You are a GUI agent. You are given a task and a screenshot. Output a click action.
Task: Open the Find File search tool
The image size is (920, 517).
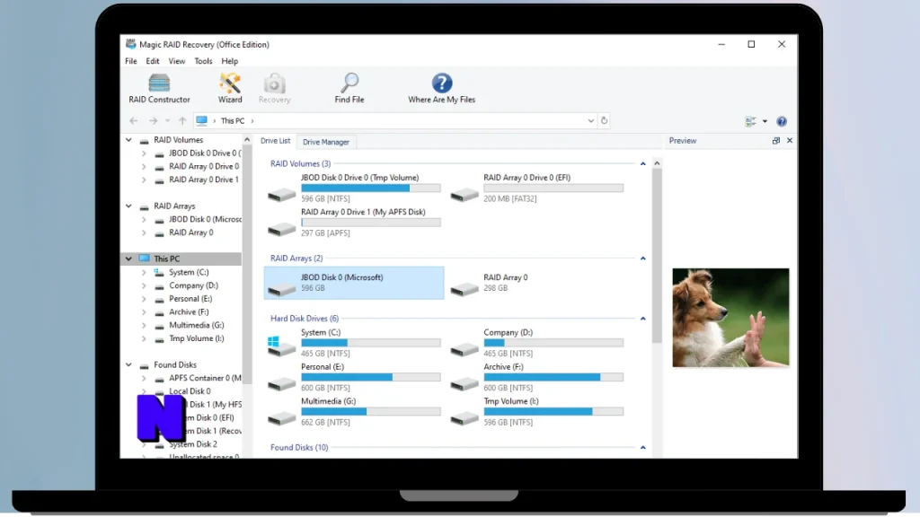(349, 89)
